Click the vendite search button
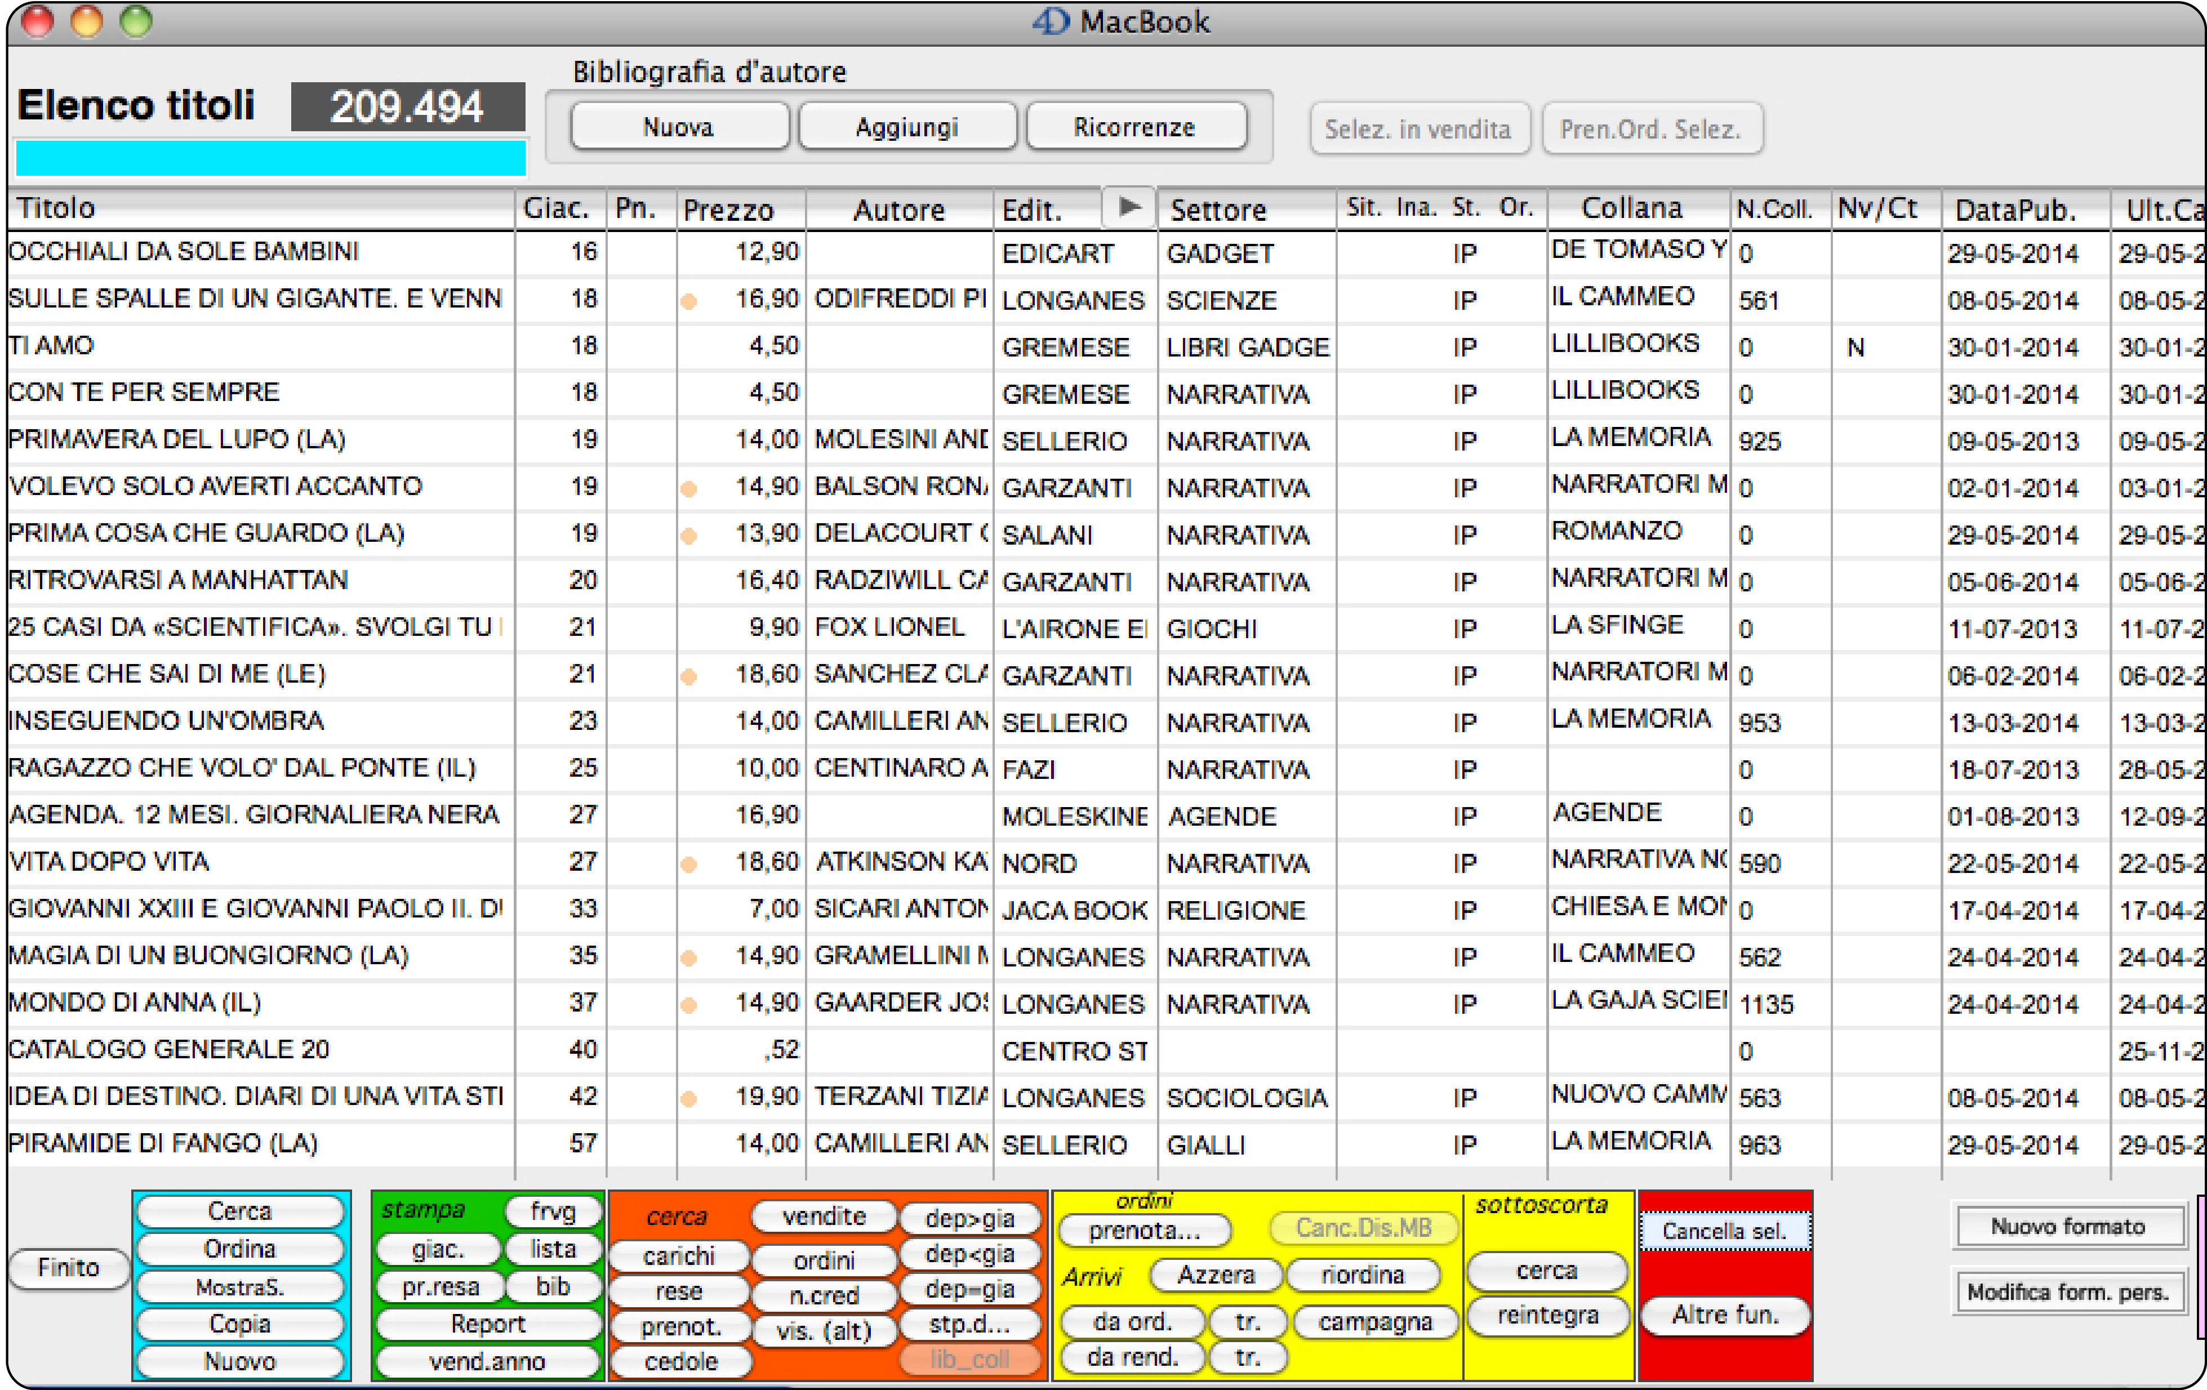2207x1390 pixels. pyautogui.click(x=823, y=1216)
